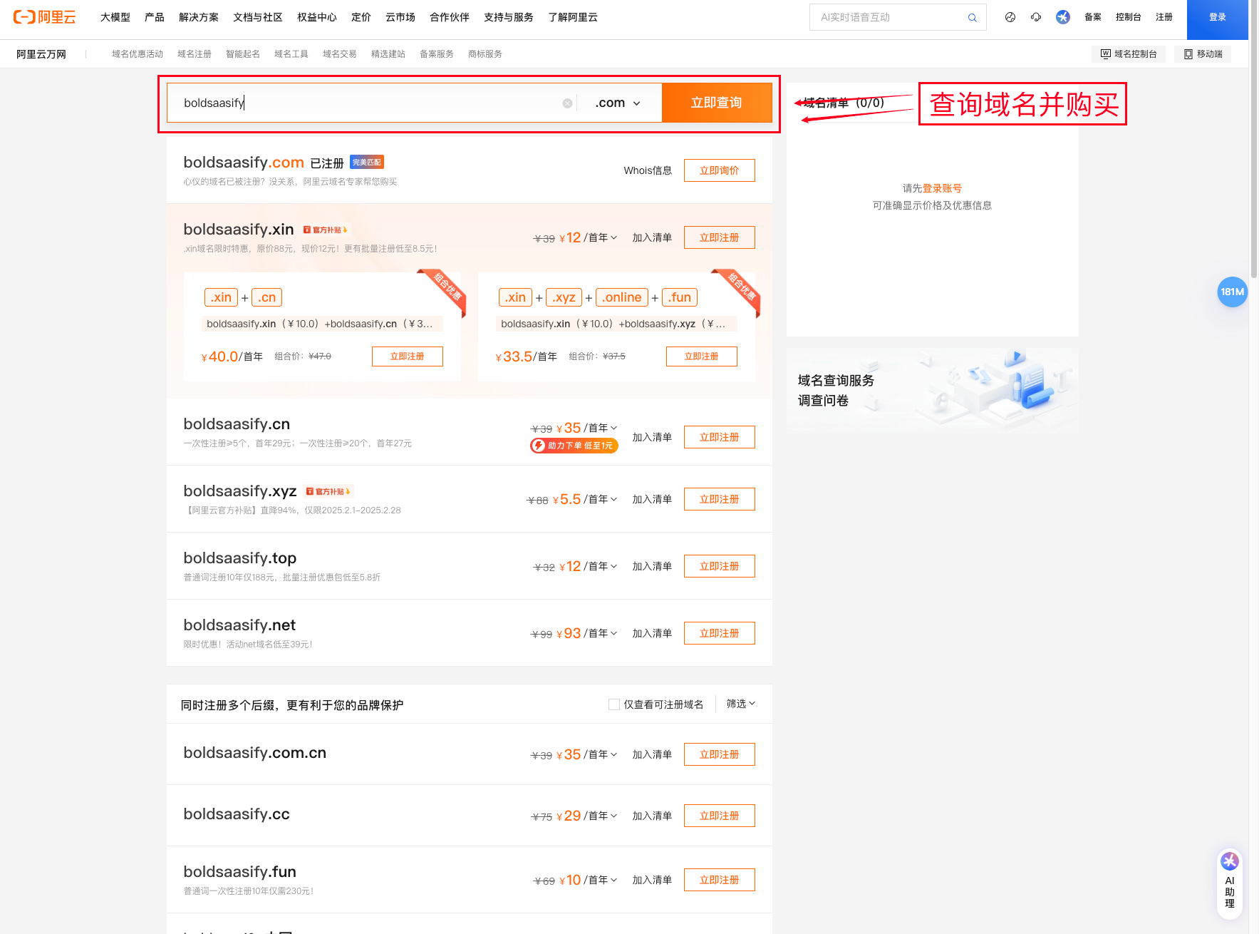This screenshot has height=934, width=1259.
Task: Click 立即询价 for boldsaasify.com
Action: point(720,170)
